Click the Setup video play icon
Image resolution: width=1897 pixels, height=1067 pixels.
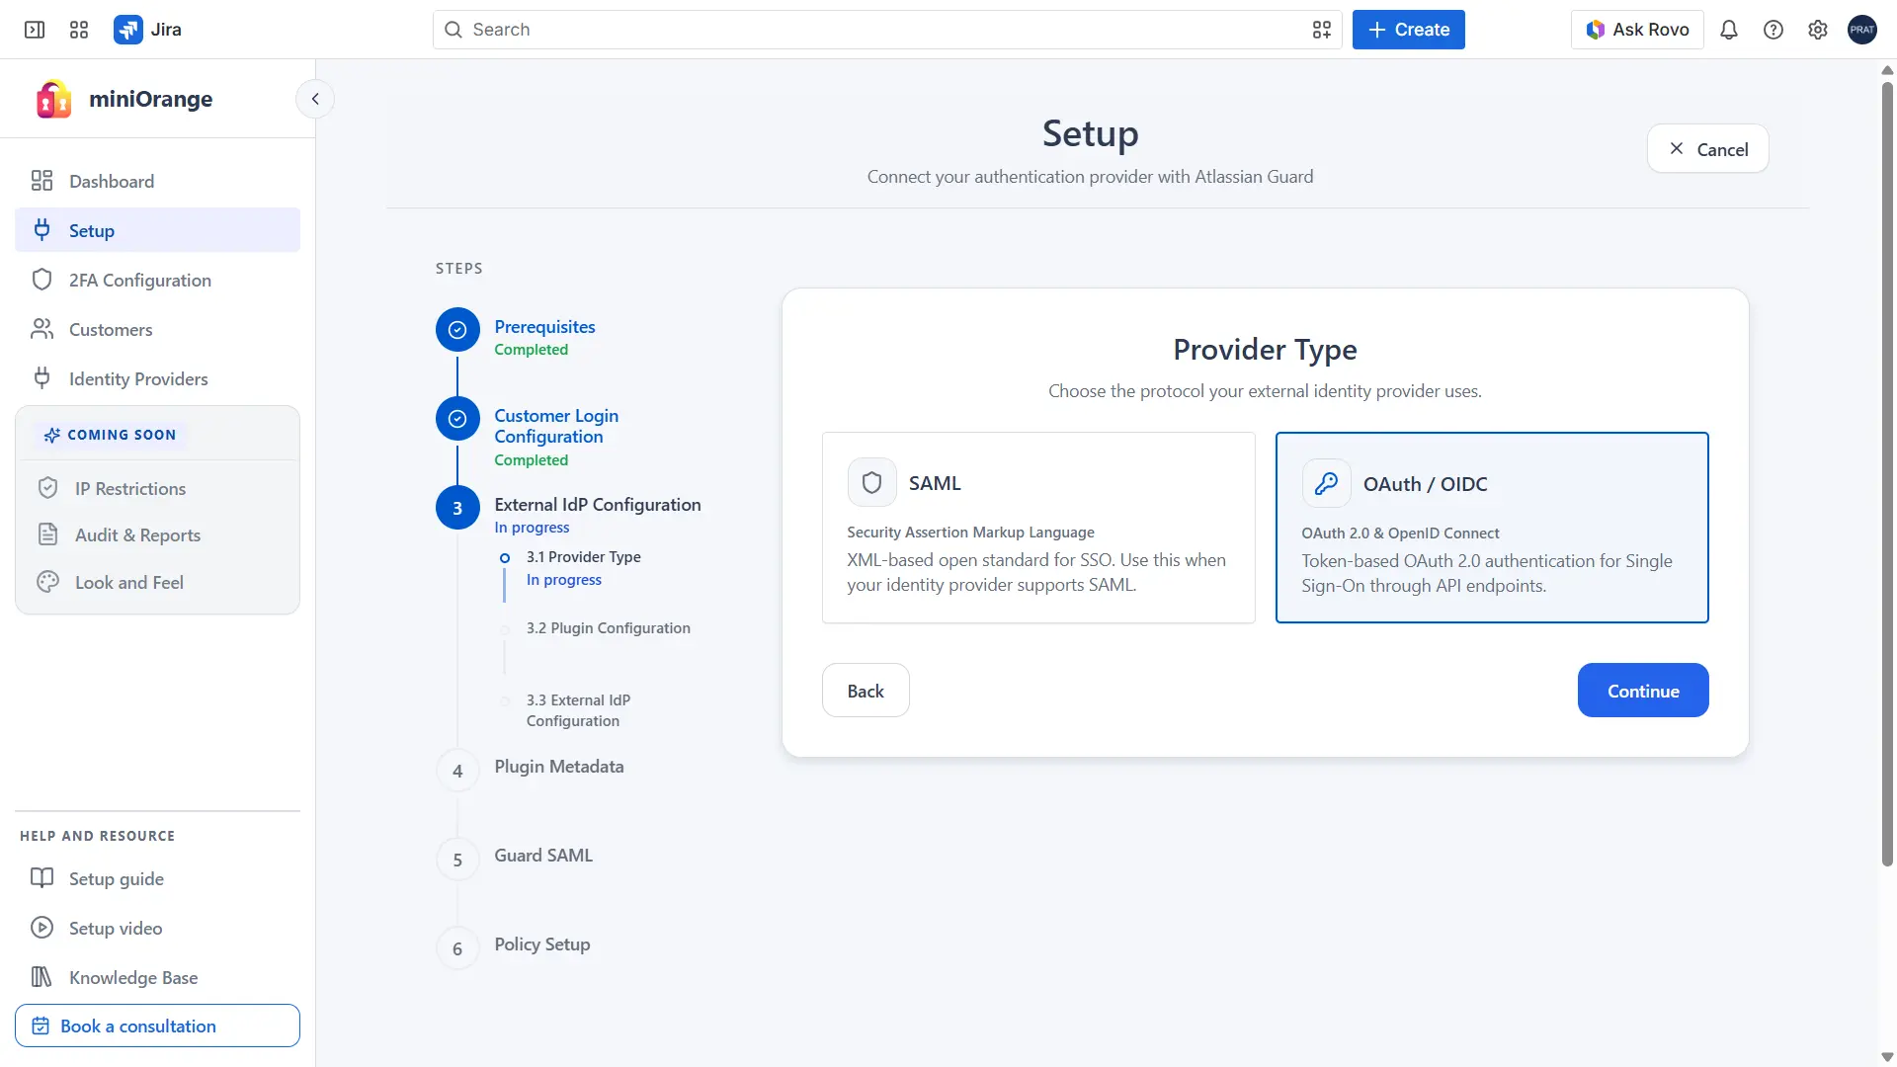click(x=41, y=928)
